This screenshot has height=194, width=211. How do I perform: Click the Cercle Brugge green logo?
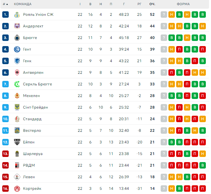[x=17, y=84]
